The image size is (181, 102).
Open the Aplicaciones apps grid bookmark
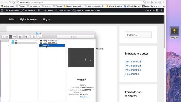8,6
